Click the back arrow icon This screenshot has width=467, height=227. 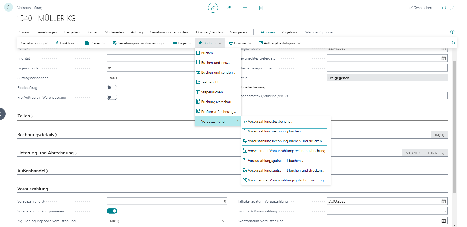point(9,7)
